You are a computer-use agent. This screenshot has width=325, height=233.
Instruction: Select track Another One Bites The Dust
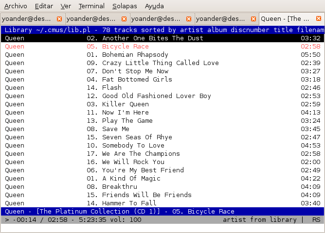click(x=162, y=38)
